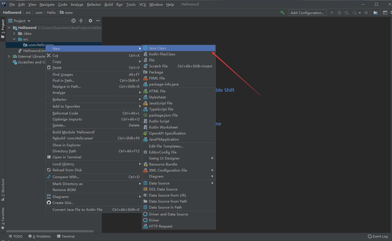The image size is (392, 241).
Task: Select Reformat Code in context menu
Action: point(93,113)
